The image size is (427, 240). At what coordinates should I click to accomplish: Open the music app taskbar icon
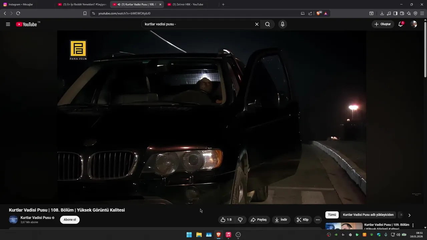tap(228, 235)
